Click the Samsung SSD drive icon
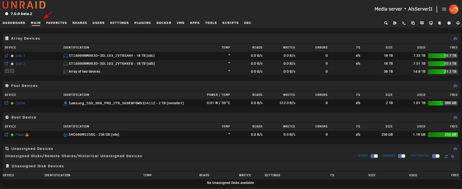 click(66, 103)
